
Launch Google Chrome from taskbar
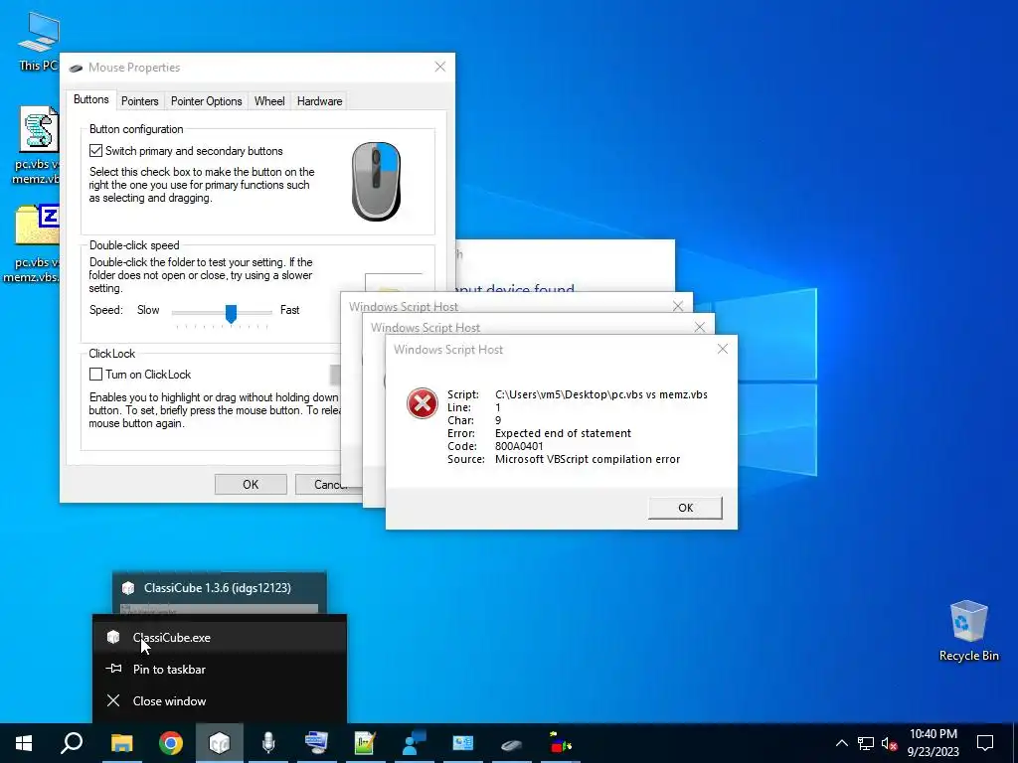[171, 743]
